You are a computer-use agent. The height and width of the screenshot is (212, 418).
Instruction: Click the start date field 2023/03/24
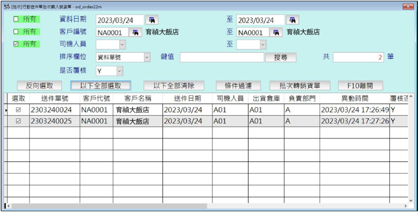120,20
